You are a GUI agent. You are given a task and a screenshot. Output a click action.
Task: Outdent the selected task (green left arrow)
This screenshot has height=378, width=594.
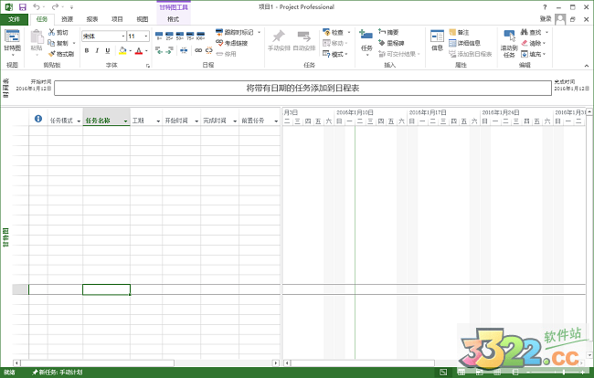(159, 50)
